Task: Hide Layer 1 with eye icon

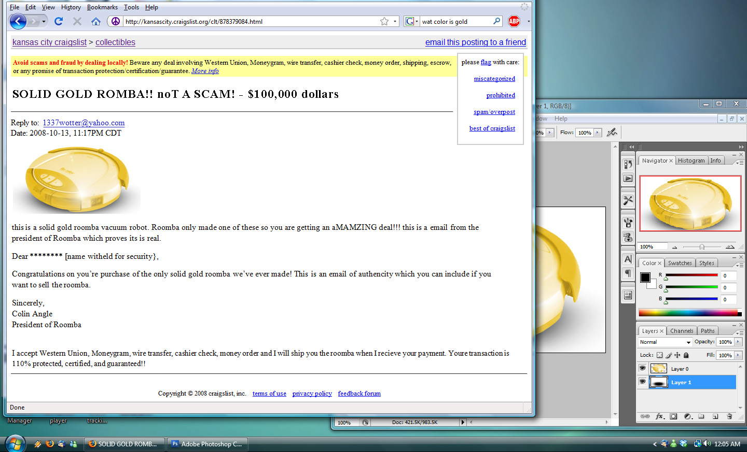Action: click(643, 382)
